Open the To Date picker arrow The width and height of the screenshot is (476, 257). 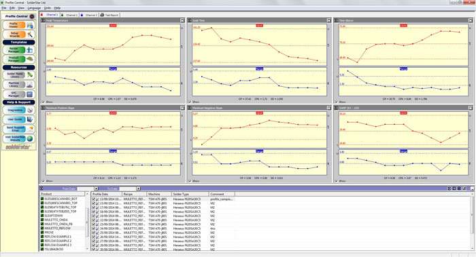138,189
